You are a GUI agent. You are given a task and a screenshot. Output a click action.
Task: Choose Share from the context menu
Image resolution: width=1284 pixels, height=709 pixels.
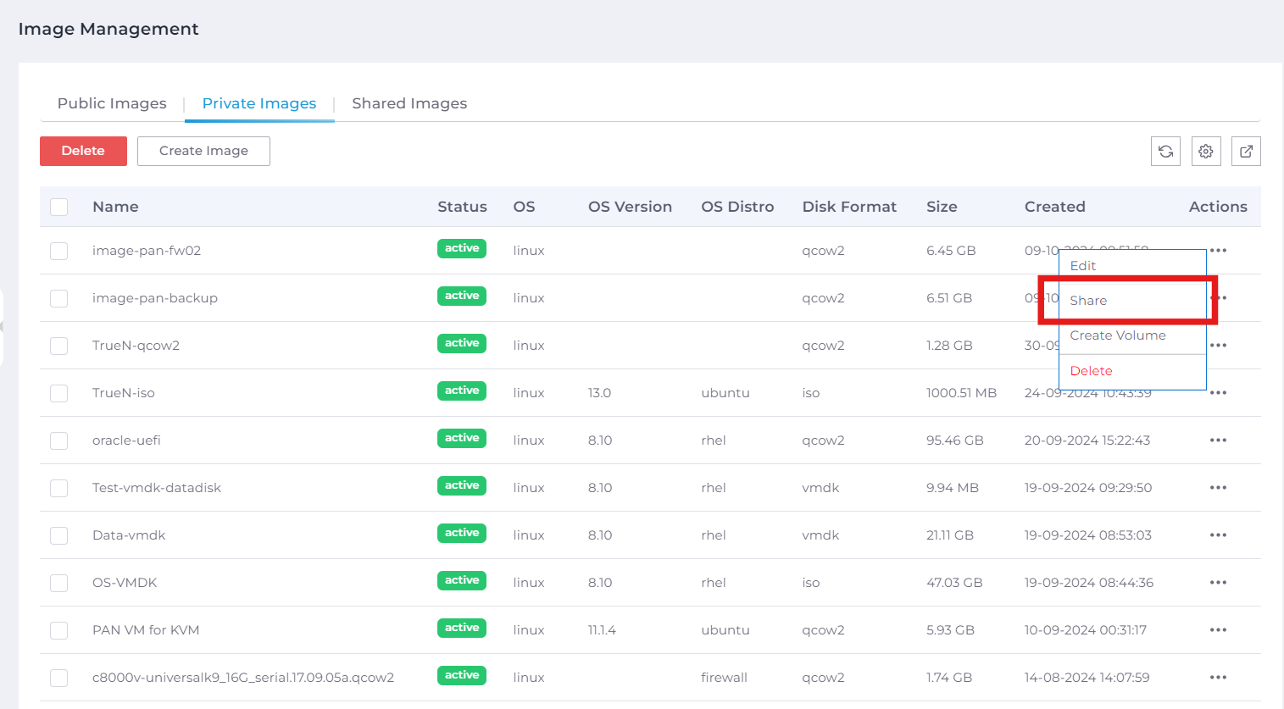(x=1089, y=301)
